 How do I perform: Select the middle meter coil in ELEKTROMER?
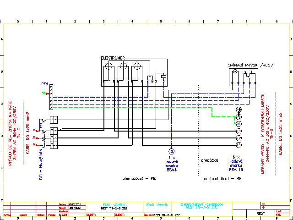[122, 67]
